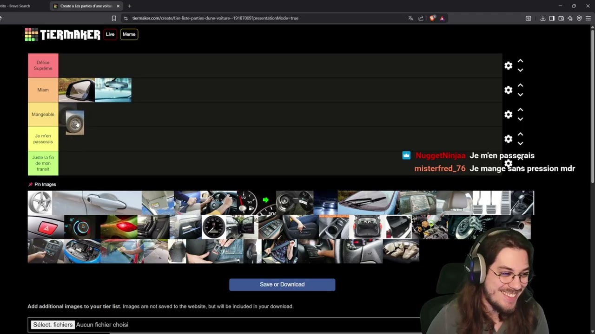Click Save or Download button
595x334 pixels.
[282, 284]
